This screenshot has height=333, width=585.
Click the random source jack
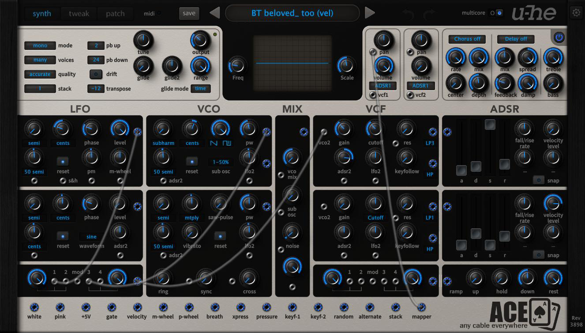[344, 307]
